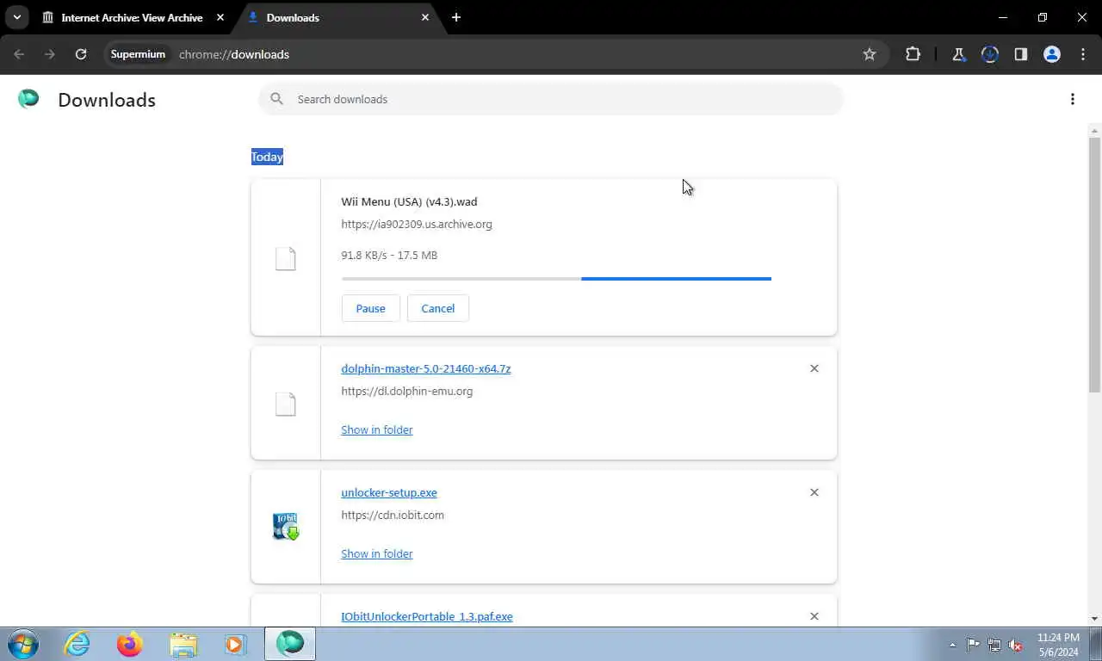Open the tab search dropdown arrow
The image size is (1102, 661).
click(x=16, y=17)
